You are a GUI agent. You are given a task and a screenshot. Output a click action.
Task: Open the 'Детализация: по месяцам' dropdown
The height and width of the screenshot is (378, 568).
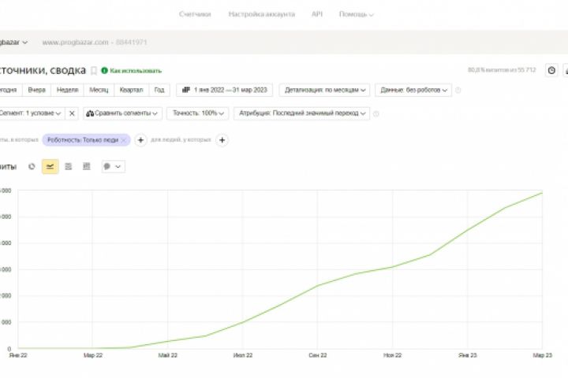point(324,91)
